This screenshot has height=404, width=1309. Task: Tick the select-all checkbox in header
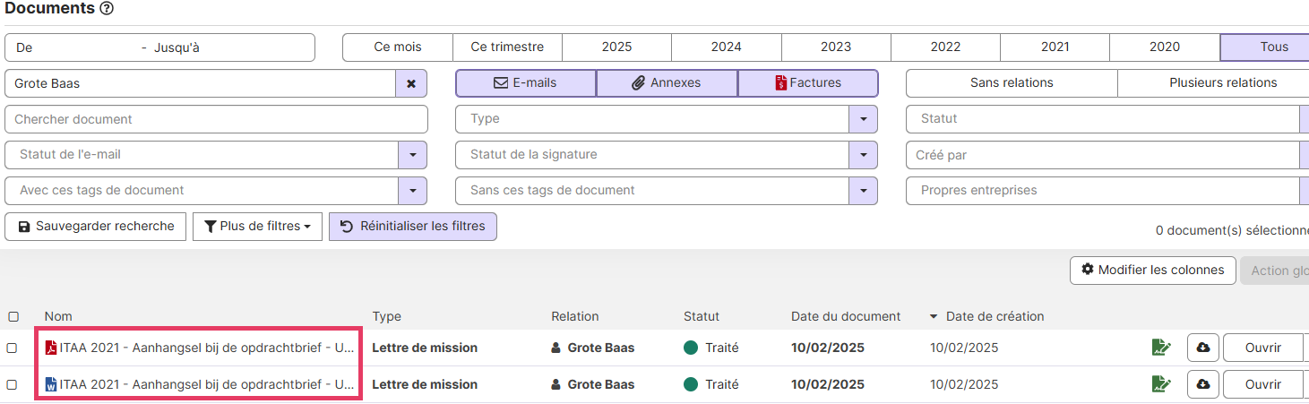[x=13, y=316]
